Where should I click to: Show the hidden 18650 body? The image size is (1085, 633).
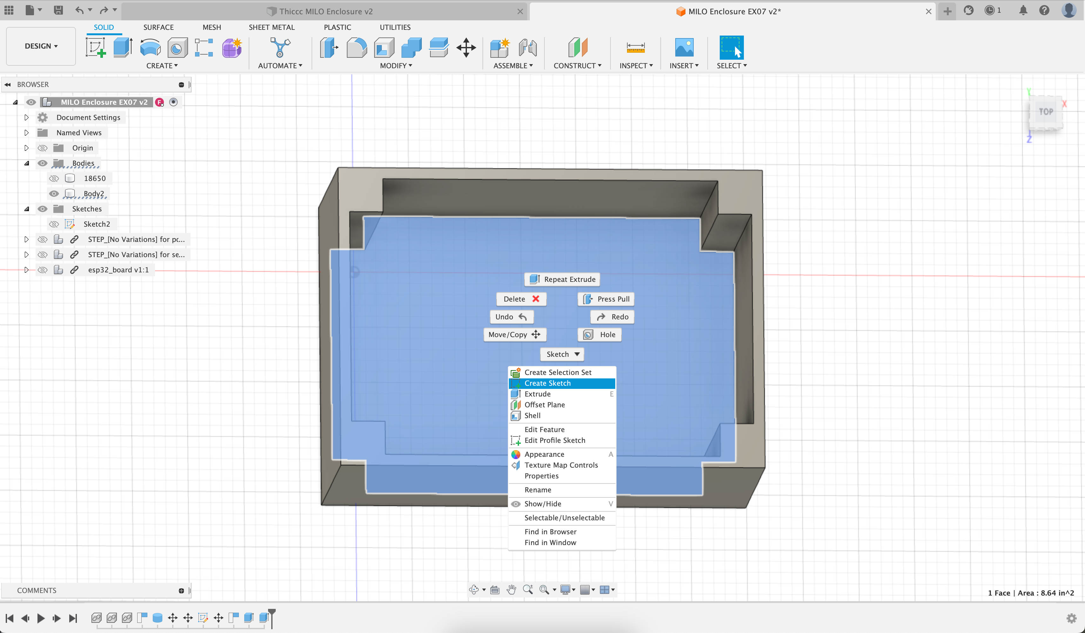54,179
